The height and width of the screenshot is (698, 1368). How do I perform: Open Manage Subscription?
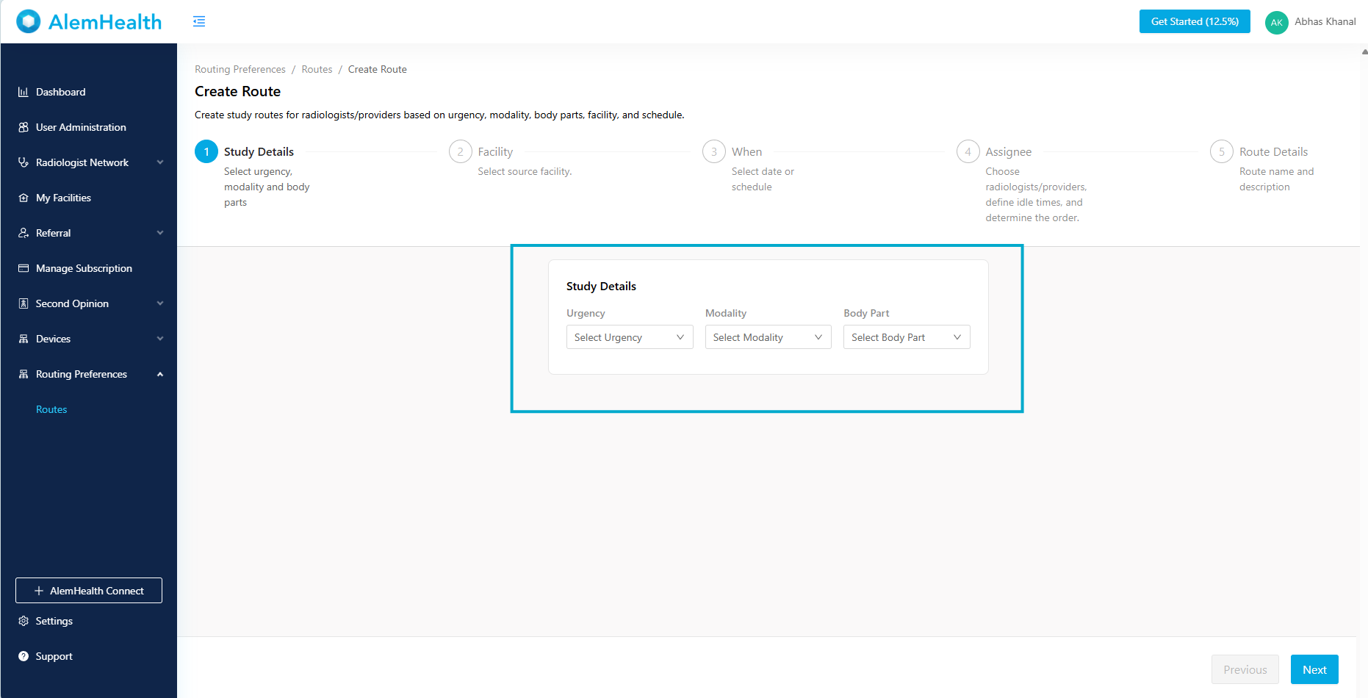(88, 268)
